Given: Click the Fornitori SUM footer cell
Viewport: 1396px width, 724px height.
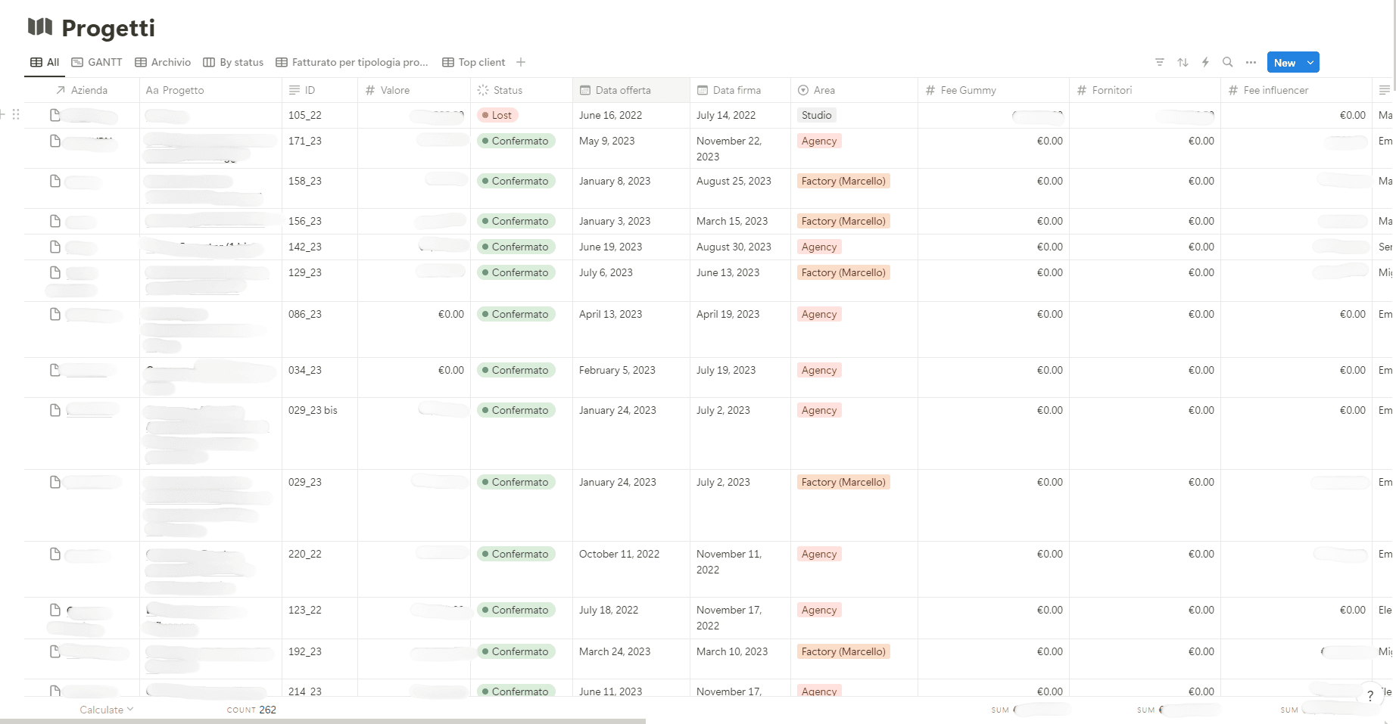Looking at the screenshot, I should (1178, 710).
